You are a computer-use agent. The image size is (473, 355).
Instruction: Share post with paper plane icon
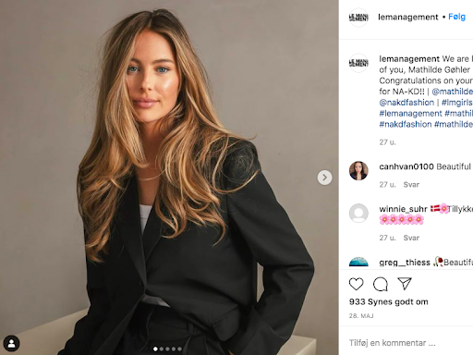coord(405,284)
